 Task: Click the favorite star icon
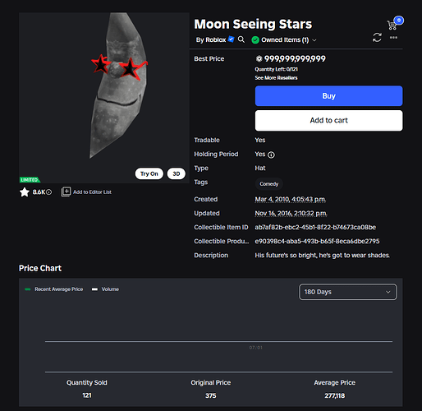(25, 192)
